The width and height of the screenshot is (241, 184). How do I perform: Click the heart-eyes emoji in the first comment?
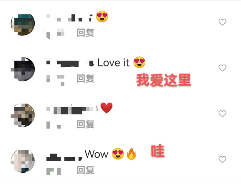(x=102, y=16)
